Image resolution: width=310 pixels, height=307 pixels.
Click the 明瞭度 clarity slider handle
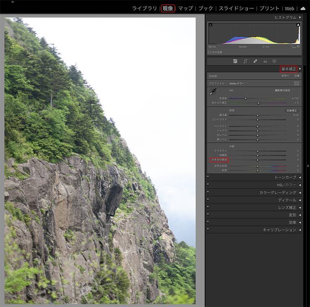tap(257, 155)
